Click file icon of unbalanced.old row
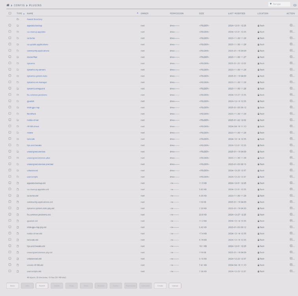Image resolution: width=298 pixels, height=296 pixels. point(18,259)
